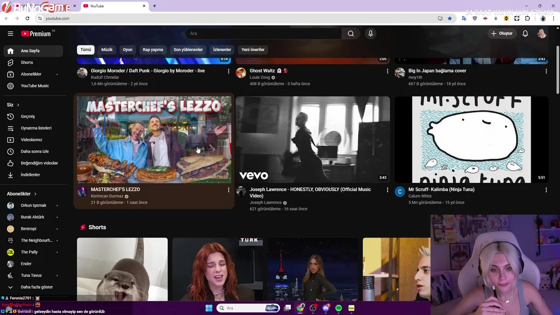
Task: Bookmark this page with the star icon
Action: [x=450, y=18]
